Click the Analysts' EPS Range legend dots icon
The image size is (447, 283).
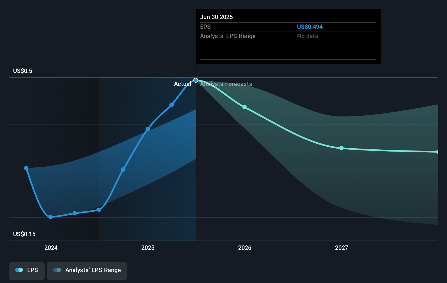click(x=57, y=270)
